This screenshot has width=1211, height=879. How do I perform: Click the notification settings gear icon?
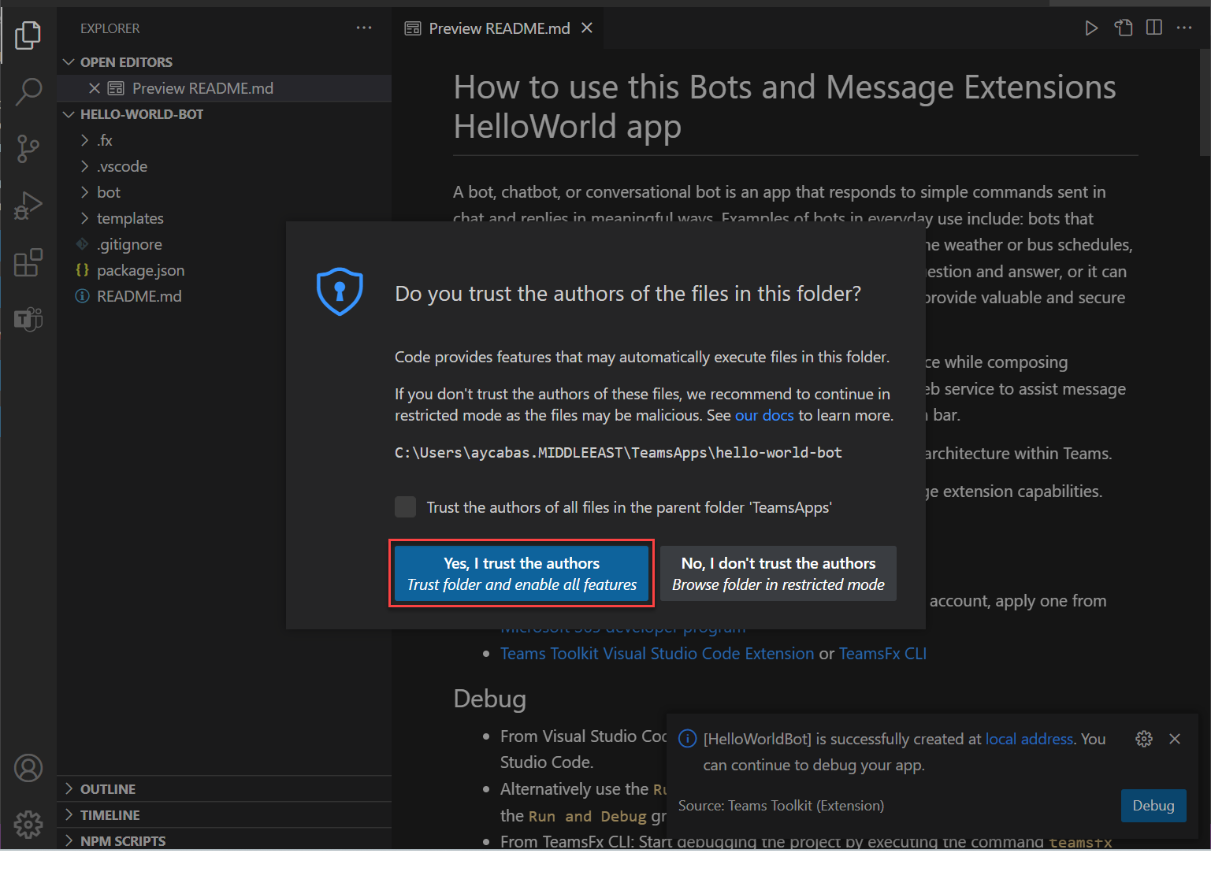tap(1144, 739)
